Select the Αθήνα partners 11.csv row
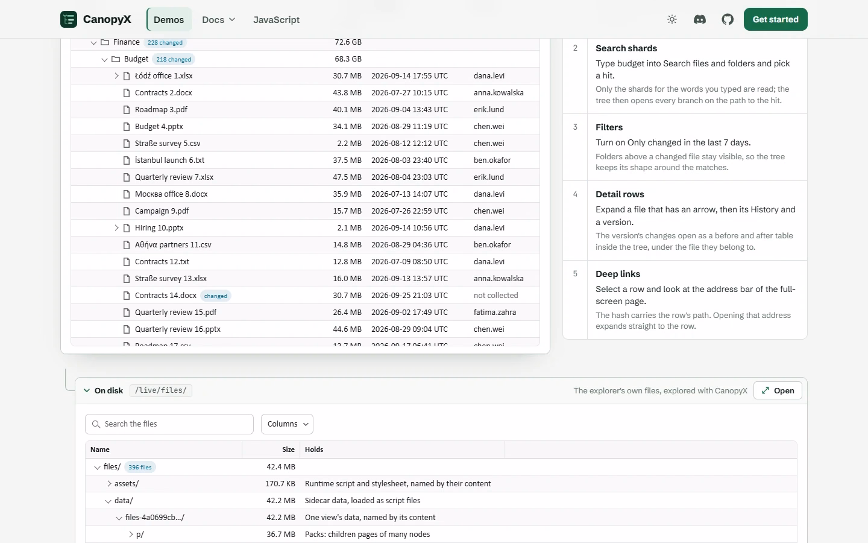Screen dimensions: 868x543 coord(305,245)
